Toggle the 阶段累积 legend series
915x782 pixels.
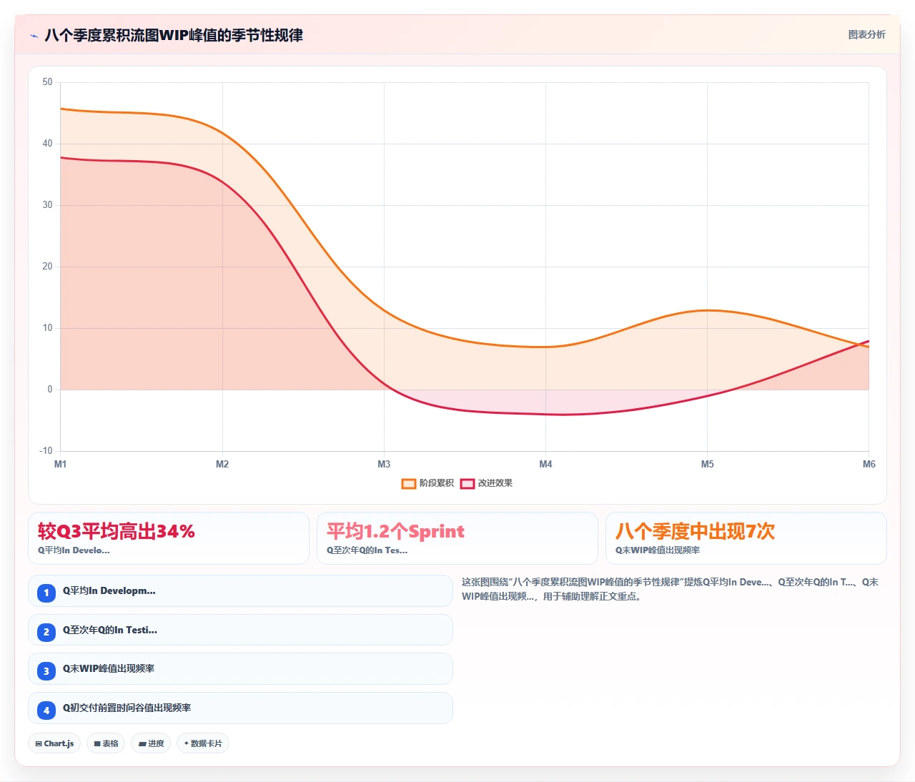[x=427, y=483]
